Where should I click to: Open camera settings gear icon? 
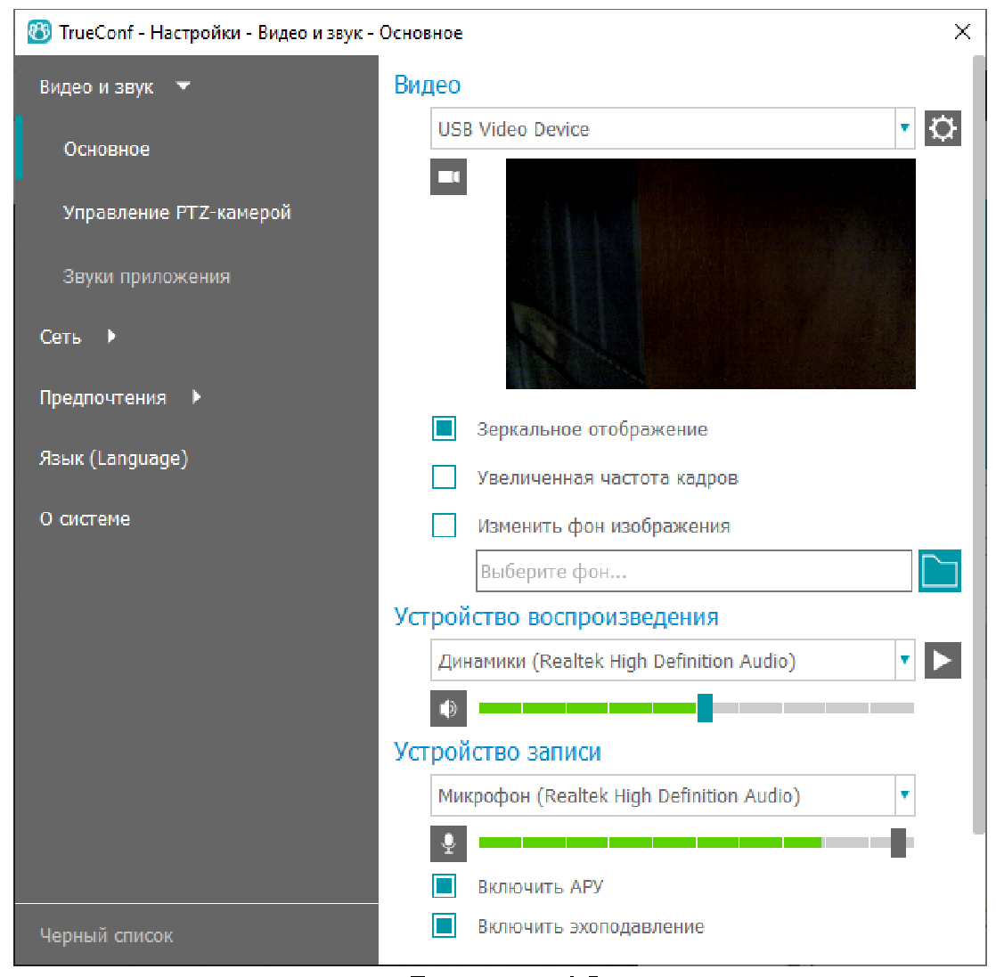943,129
